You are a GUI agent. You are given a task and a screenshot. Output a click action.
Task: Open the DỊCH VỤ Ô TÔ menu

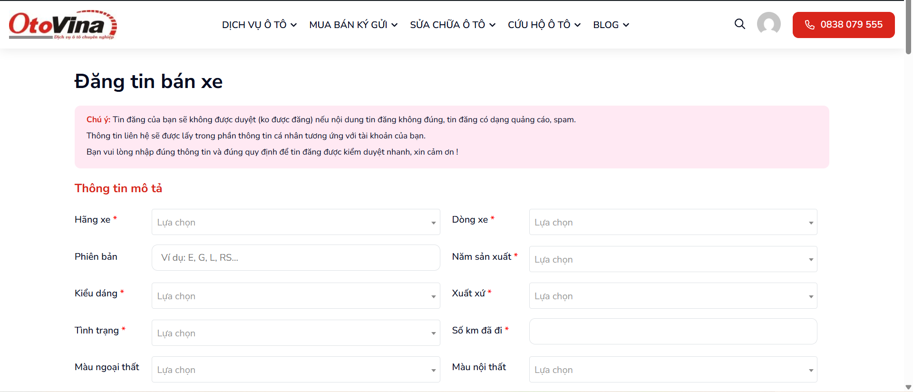[259, 25]
